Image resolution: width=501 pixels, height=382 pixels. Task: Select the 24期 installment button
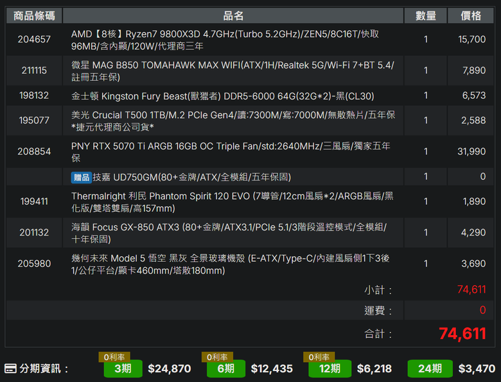430,369
